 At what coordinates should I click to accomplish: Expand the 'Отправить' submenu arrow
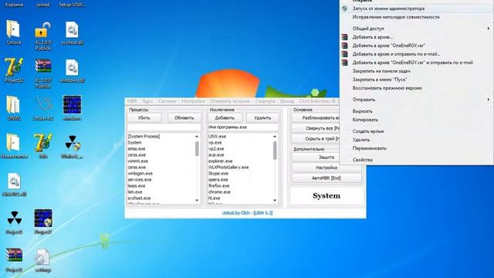tap(489, 100)
